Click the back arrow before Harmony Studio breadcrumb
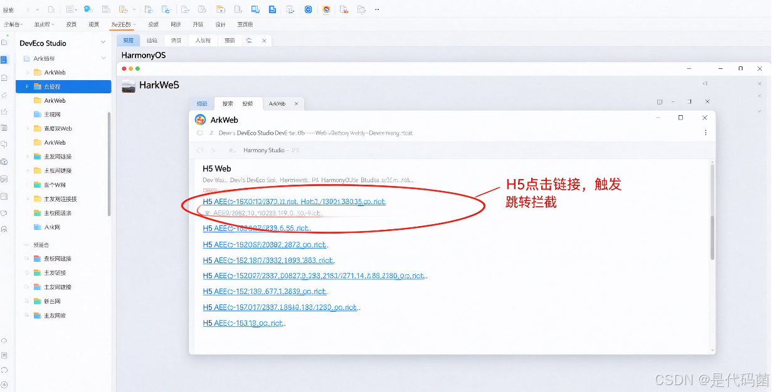The image size is (772, 392). coord(200,150)
